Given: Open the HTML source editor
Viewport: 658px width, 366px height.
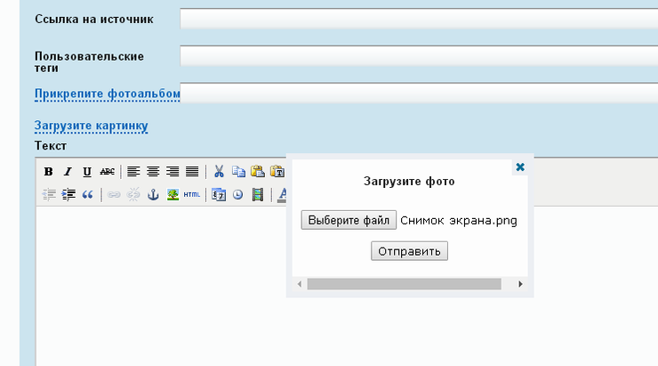Looking at the screenshot, I should click(191, 195).
